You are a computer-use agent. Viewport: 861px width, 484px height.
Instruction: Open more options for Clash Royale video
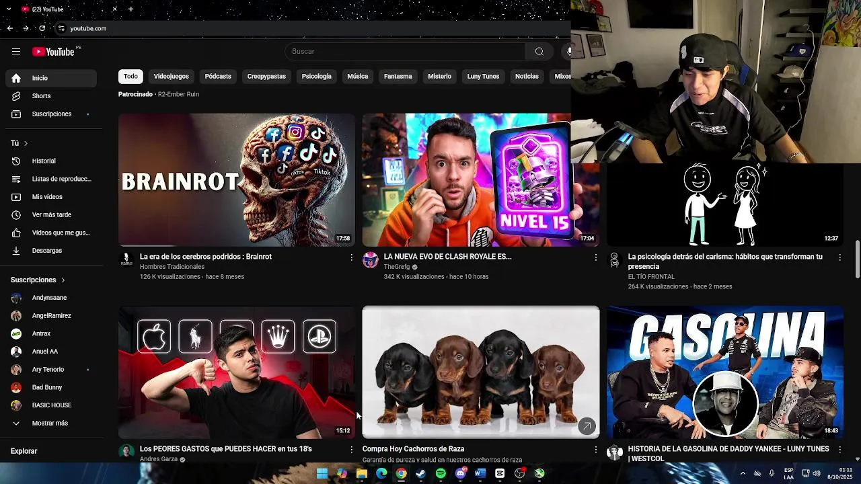click(x=595, y=257)
